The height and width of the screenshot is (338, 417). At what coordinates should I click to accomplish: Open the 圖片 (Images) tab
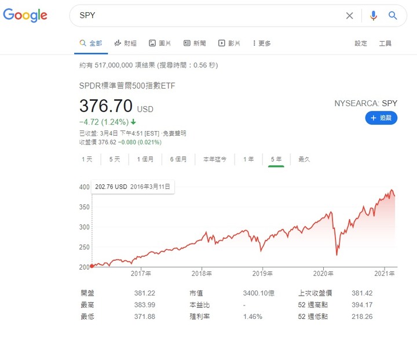(160, 43)
